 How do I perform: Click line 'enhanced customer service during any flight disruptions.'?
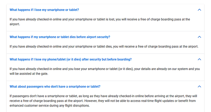point(50,106)
